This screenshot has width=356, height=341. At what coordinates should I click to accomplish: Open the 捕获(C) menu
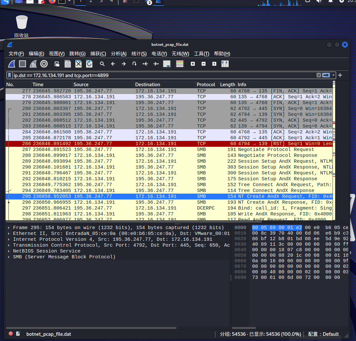click(98, 54)
